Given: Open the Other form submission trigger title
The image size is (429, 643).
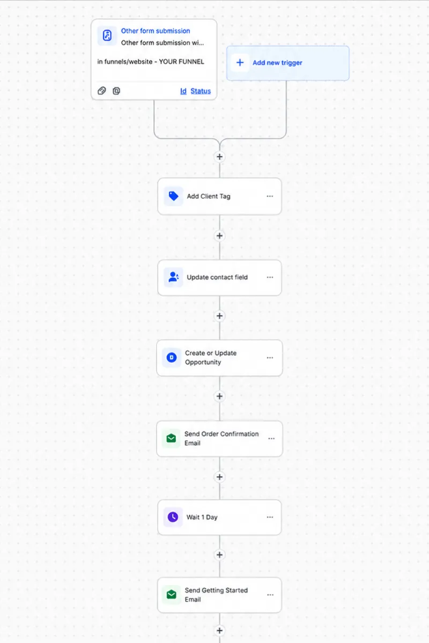Looking at the screenshot, I should 156,31.
